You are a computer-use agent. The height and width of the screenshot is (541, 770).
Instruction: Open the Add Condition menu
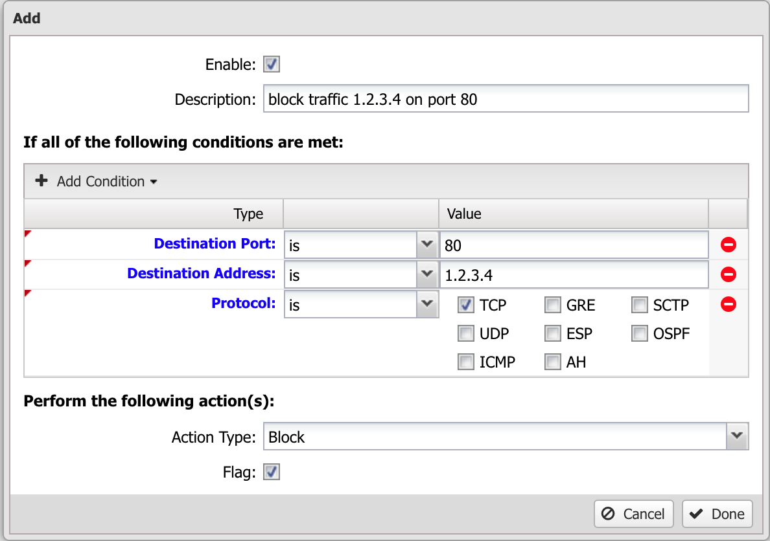[96, 181]
